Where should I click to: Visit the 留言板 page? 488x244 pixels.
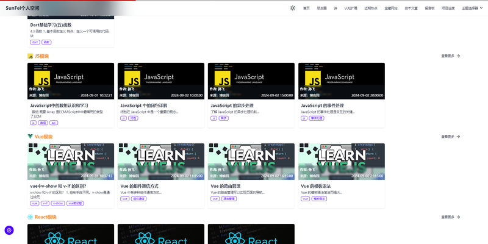click(x=429, y=8)
